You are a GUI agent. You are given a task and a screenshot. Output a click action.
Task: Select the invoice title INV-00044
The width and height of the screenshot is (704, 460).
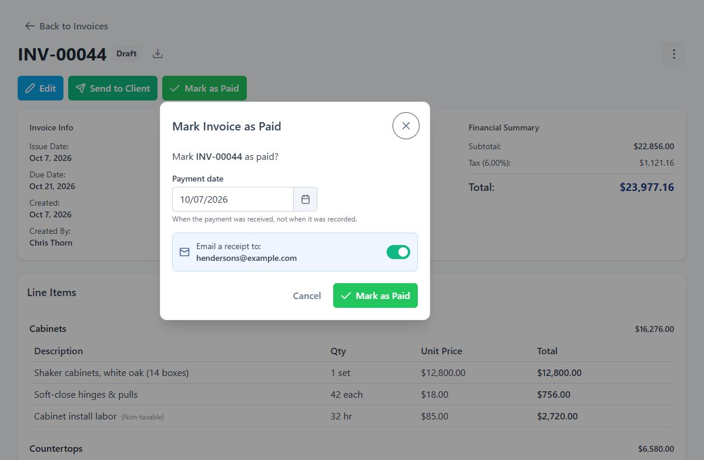click(62, 54)
